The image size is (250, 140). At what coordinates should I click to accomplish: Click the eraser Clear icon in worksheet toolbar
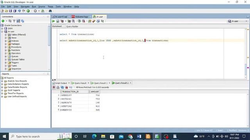click(x=94, y=21)
